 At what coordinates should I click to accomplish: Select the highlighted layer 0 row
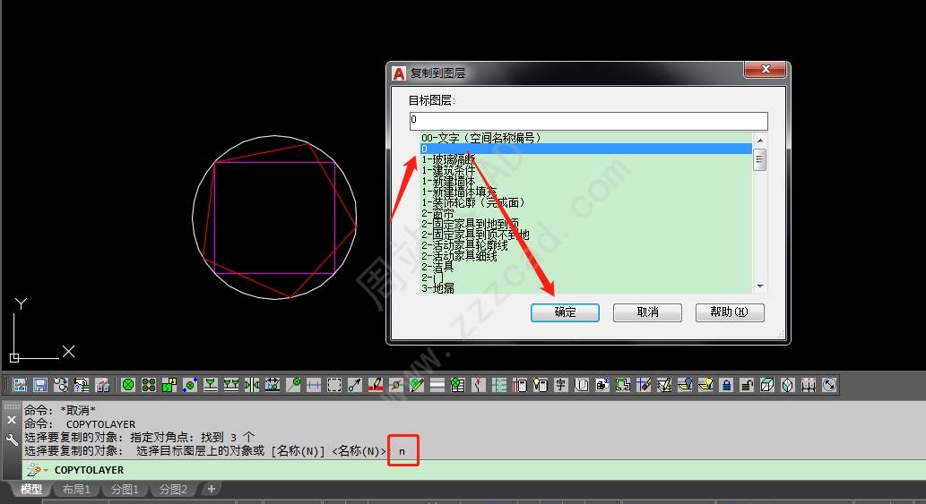pos(586,149)
